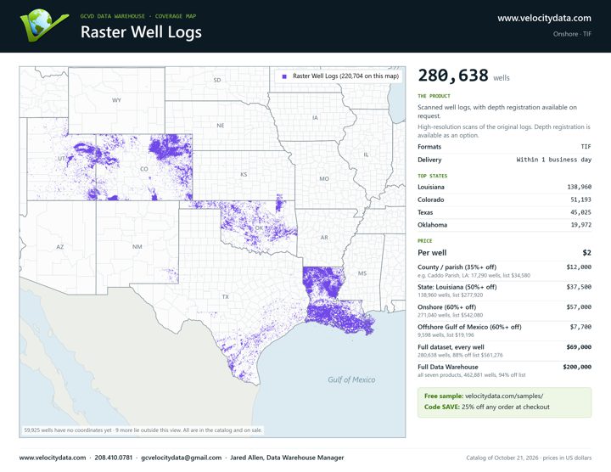
Task: Click the SD state label on map
Action: 217,80
